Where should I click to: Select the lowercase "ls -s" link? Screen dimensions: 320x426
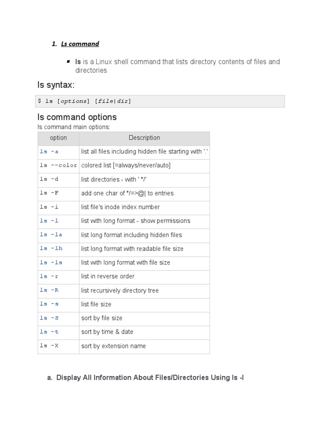click(x=49, y=304)
